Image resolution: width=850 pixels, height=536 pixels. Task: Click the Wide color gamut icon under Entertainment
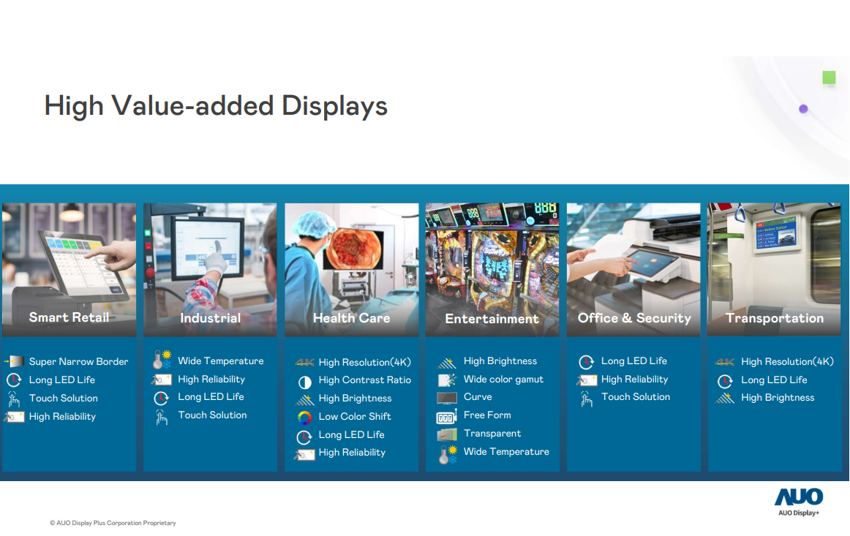445,379
